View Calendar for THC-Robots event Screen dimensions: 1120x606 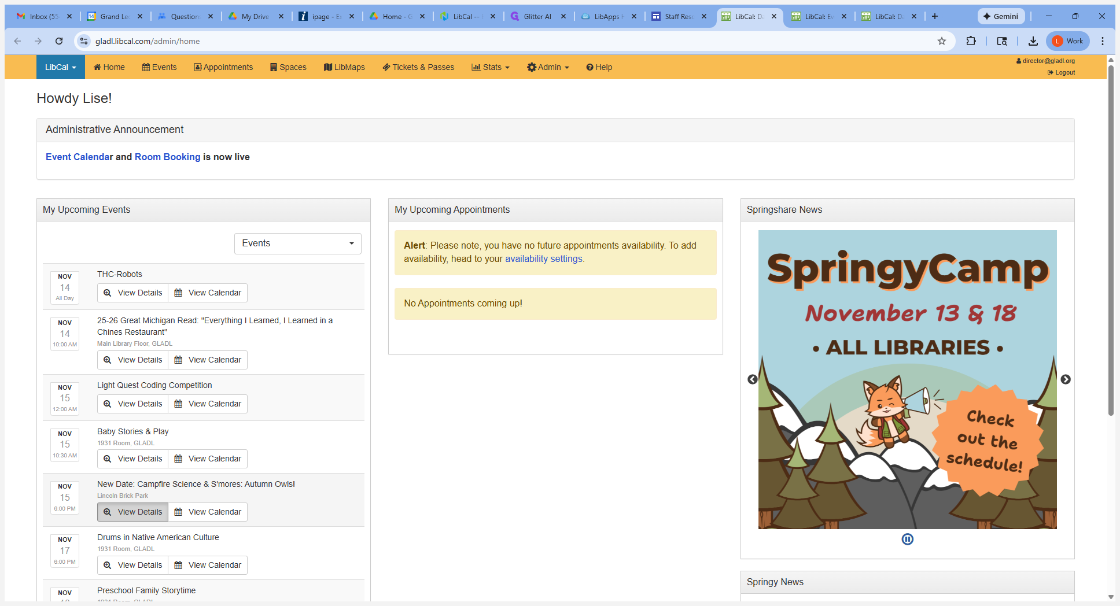pyautogui.click(x=208, y=293)
